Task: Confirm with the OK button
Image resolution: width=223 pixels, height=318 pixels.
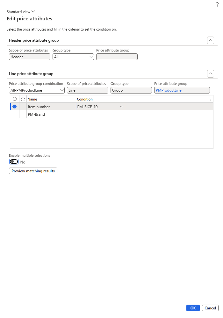Action: tap(193, 308)
